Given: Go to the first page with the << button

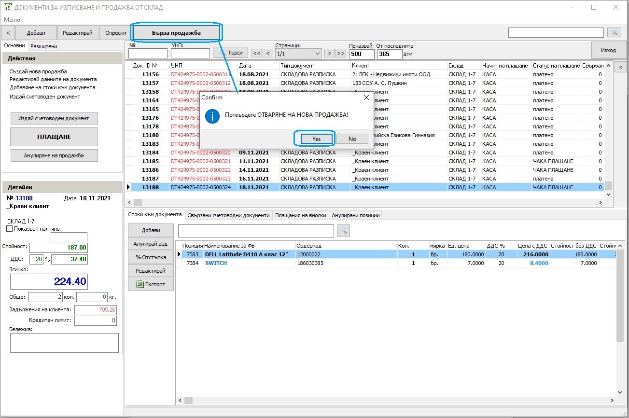Looking at the screenshot, I should tap(257, 53).
